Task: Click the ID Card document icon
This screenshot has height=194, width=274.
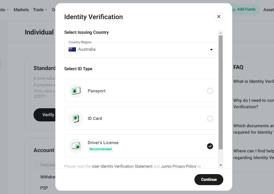Action: [x=76, y=118]
